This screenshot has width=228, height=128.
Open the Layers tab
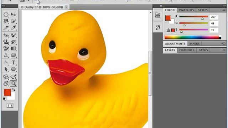point(170,50)
